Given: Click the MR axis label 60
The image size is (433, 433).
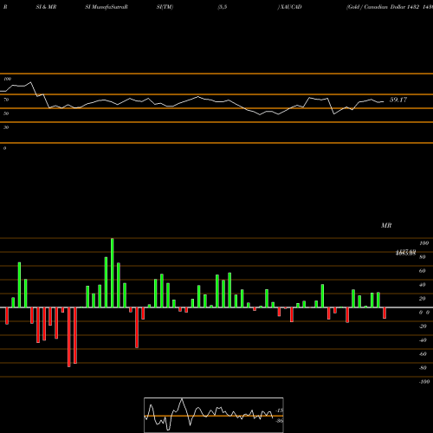Looking at the screenshot, I should (x=423, y=271).
